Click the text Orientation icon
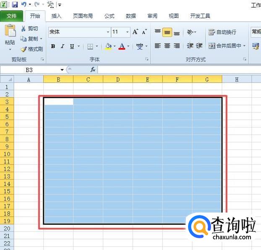This screenshot has height=250, width=261. coord(190,32)
